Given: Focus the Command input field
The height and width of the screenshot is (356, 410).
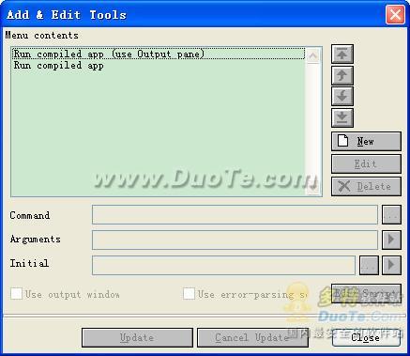Looking at the screenshot, I should (235, 215).
